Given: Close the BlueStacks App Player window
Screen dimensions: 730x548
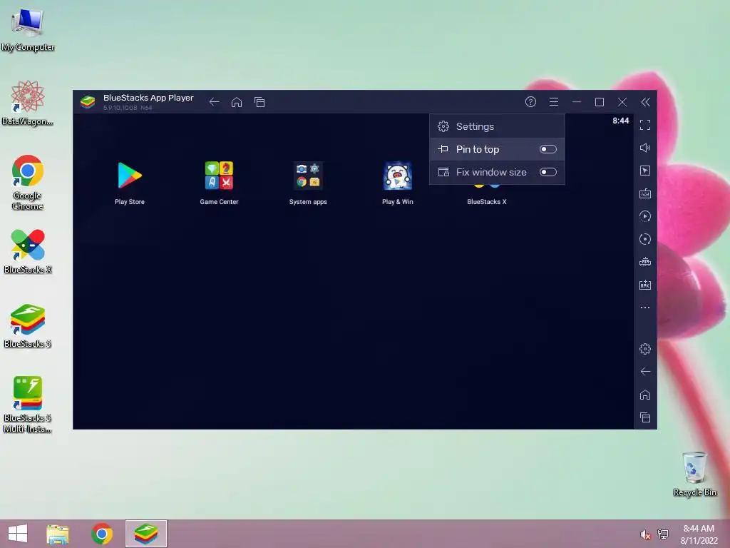Looking at the screenshot, I should point(622,102).
